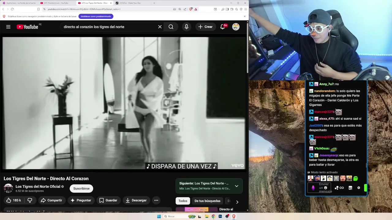Open the Los Tigres del Norte channel avatar

pos(8,188)
